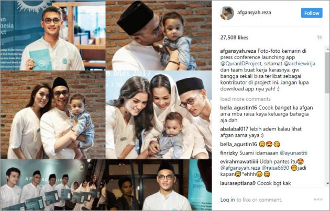The height and width of the screenshot is (211, 330).
Task: Open afgansyah.reza username in header
Action: pyautogui.click(x=254, y=13)
